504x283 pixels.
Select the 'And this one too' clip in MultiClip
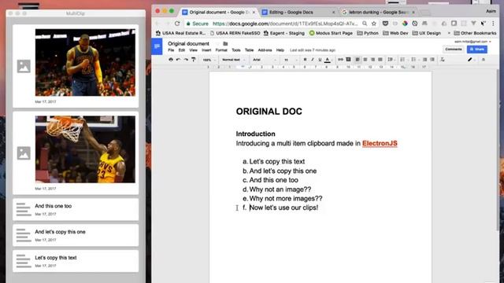click(x=76, y=210)
